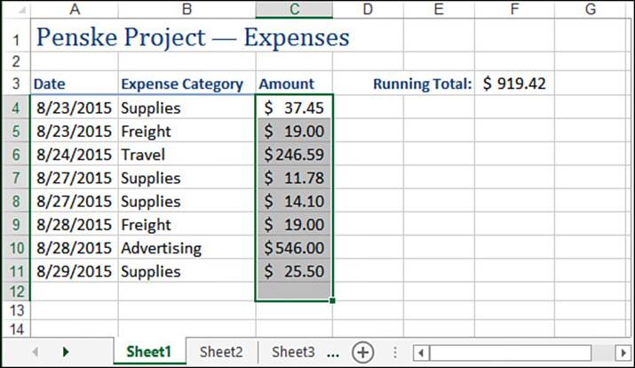Click the Supplies cell in row 4
The width and height of the screenshot is (635, 368).
click(x=187, y=108)
